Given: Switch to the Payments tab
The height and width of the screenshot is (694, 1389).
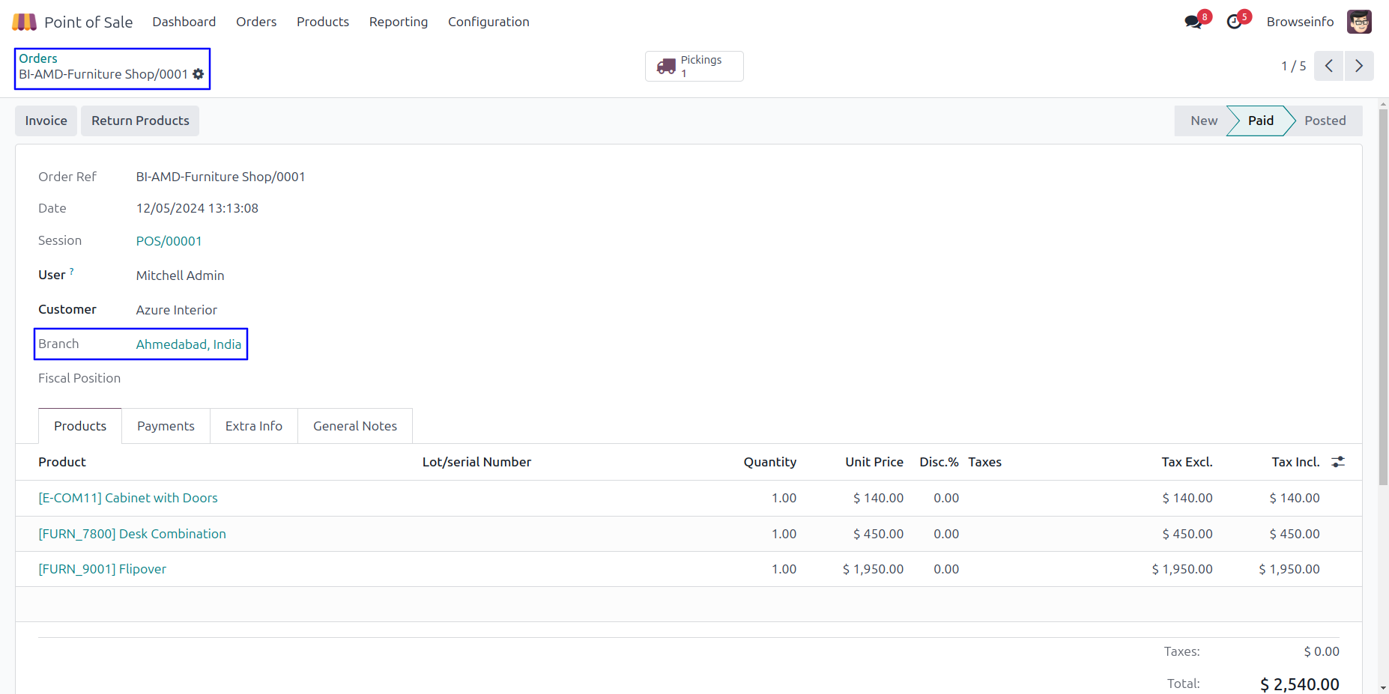Looking at the screenshot, I should pyautogui.click(x=166, y=426).
